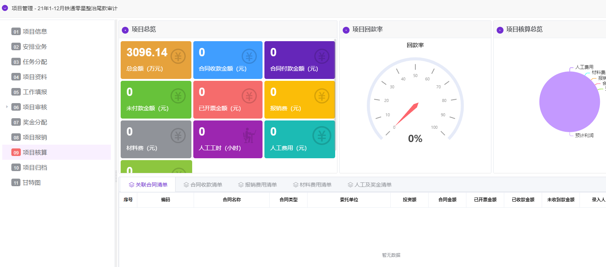Screen dimensions: 606x267
Task: Click the worker icon on 人工工时 card
Action: 249,136
